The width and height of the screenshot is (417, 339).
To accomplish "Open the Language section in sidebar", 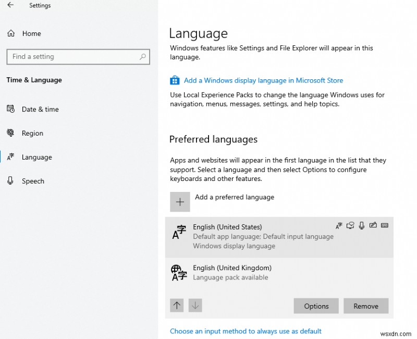I will 36,157.
